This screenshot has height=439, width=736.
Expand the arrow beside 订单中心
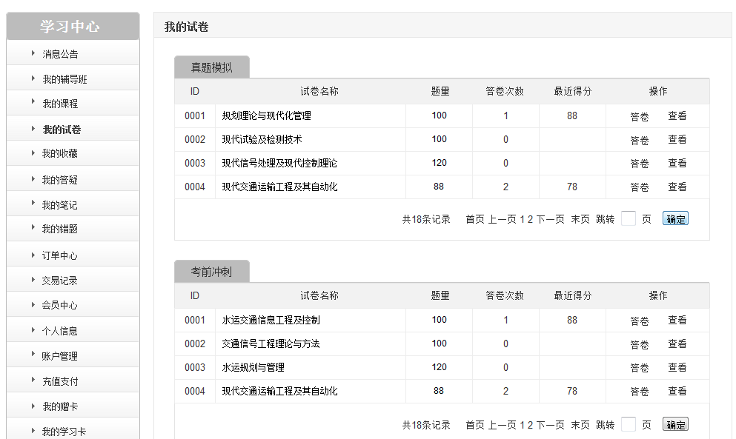point(33,255)
